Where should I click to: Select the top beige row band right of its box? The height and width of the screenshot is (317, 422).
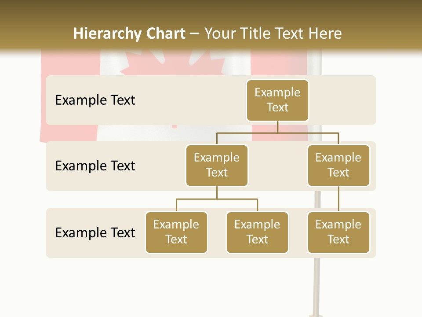coord(342,100)
